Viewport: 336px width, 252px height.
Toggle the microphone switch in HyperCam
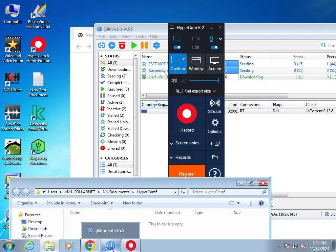[x=215, y=47]
